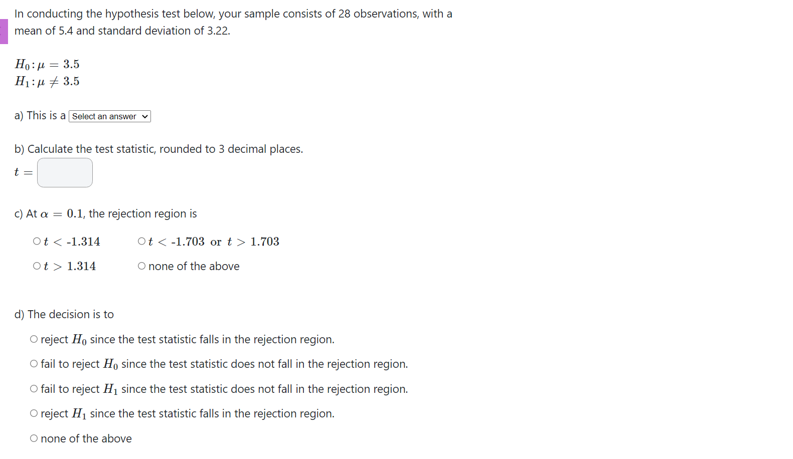Choose the option t < -1.703 or t > 1.703
The height and width of the screenshot is (459, 793).
(142, 241)
